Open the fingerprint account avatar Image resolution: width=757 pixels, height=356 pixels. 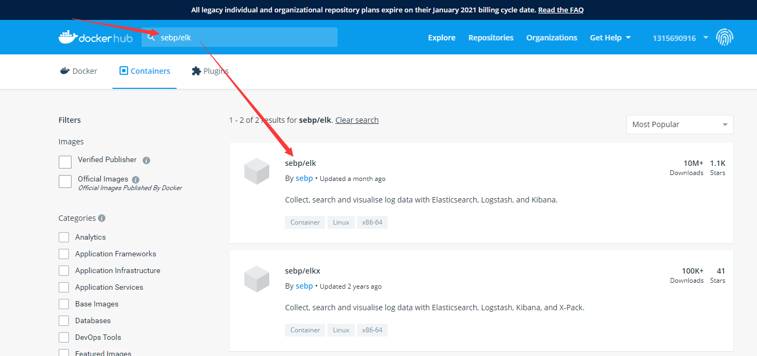tap(725, 37)
